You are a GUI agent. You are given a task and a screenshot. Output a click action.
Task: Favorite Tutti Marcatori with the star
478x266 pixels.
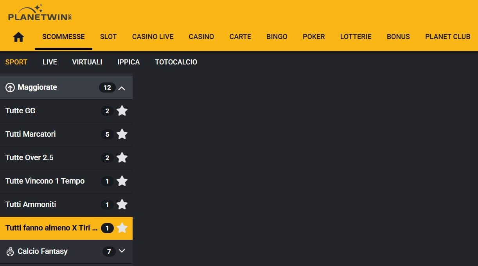pos(122,134)
